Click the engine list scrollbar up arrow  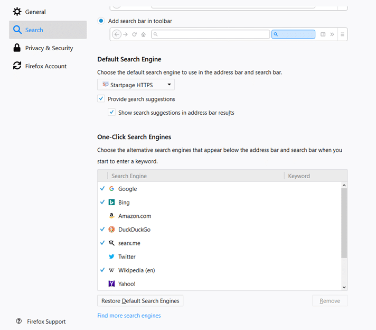[344, 185]
